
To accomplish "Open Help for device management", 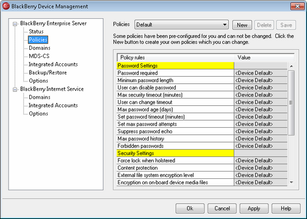I will (286, 209).
